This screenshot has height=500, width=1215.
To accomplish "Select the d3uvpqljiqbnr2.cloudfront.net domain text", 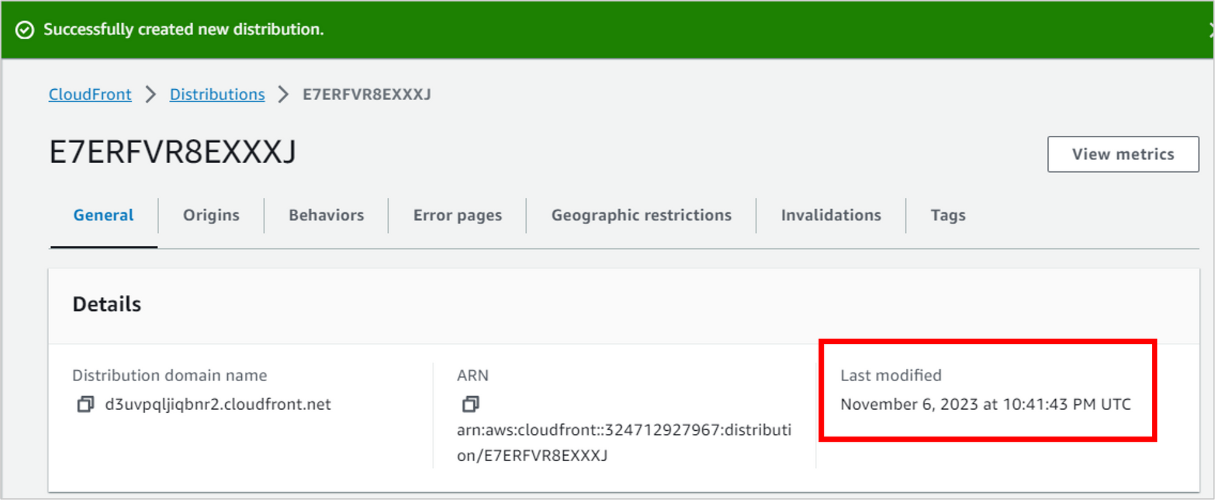I will (218, 405).
